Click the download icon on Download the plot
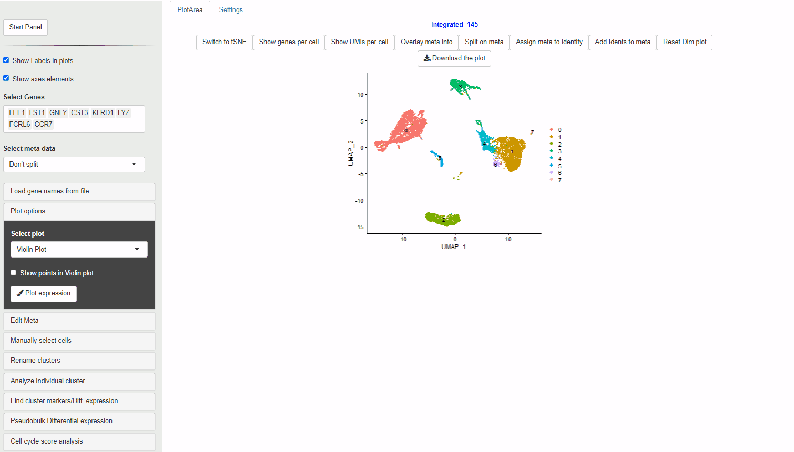 [x=427, y=58]
